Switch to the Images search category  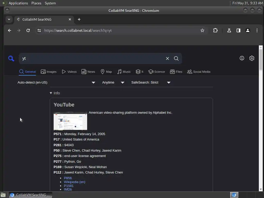coord(49,72)
